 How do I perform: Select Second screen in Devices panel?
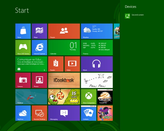[x=137, y=15]
